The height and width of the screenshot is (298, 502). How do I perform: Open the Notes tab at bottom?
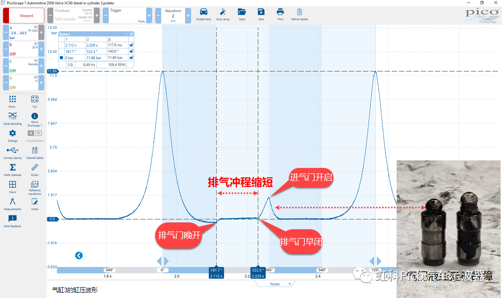[275, 284]
